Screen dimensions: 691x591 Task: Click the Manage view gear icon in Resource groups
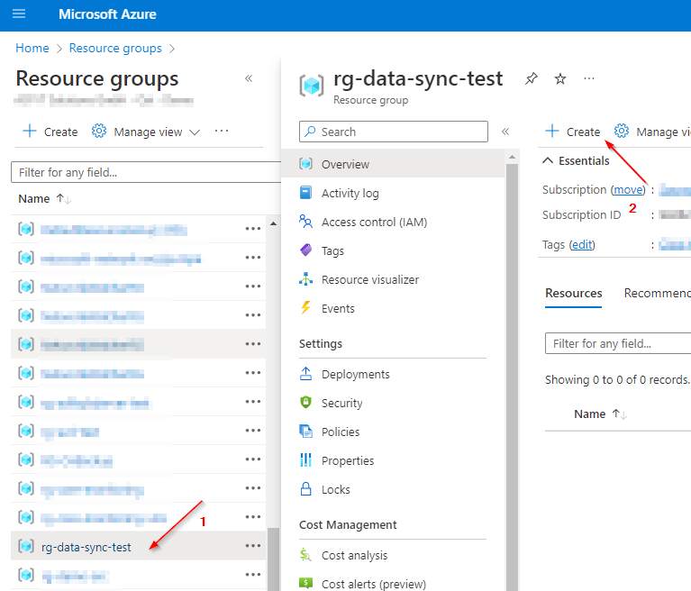pos(99,131)
